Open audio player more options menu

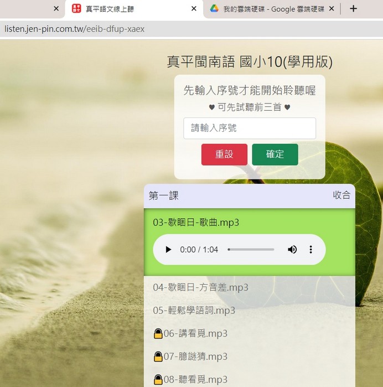coord(310,250)
